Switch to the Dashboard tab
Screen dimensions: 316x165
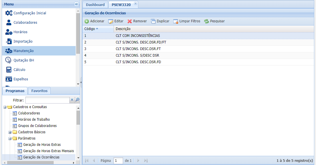95,5
